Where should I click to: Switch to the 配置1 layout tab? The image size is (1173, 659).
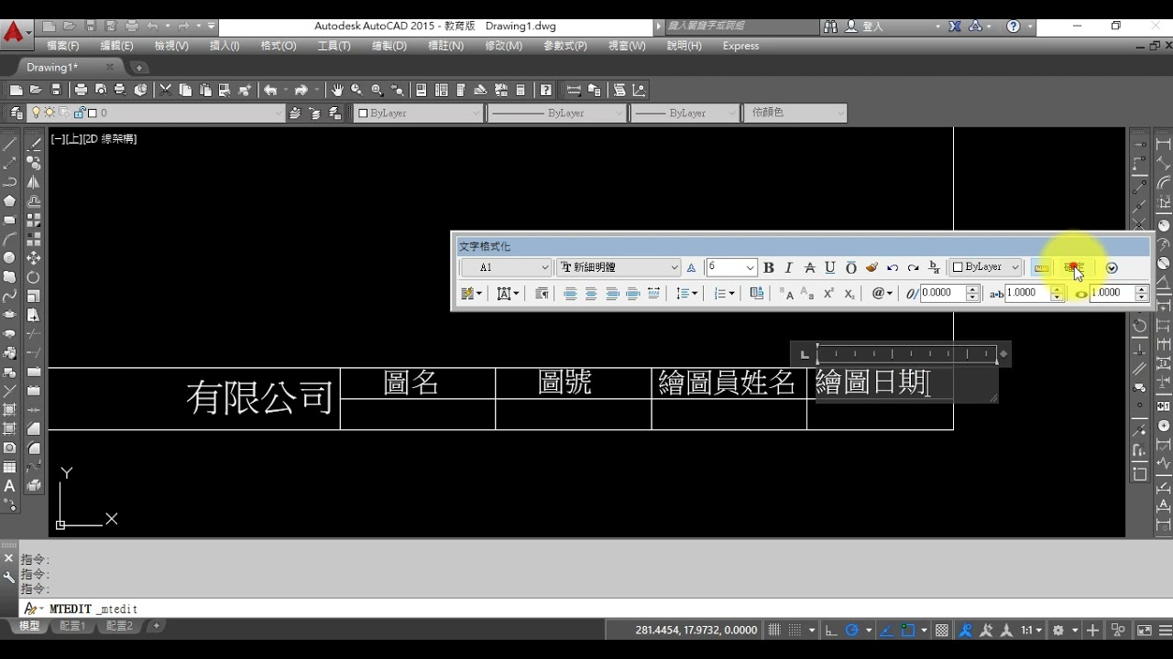click(72, 626)
